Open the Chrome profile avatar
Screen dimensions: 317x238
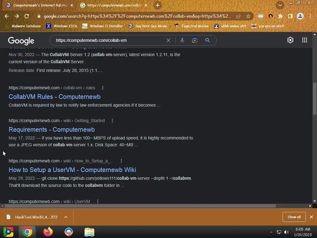click(x=300, y=16)
